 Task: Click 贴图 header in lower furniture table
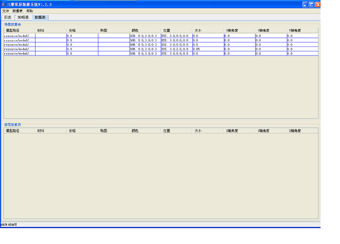(x=104, y=130)
